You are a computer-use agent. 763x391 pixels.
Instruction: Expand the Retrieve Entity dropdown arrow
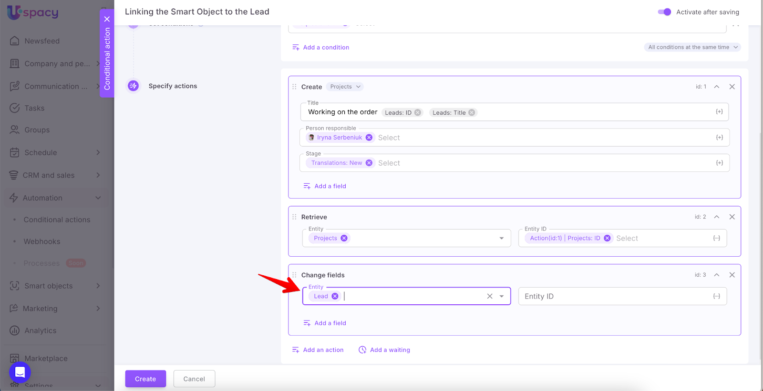[501, 238]
